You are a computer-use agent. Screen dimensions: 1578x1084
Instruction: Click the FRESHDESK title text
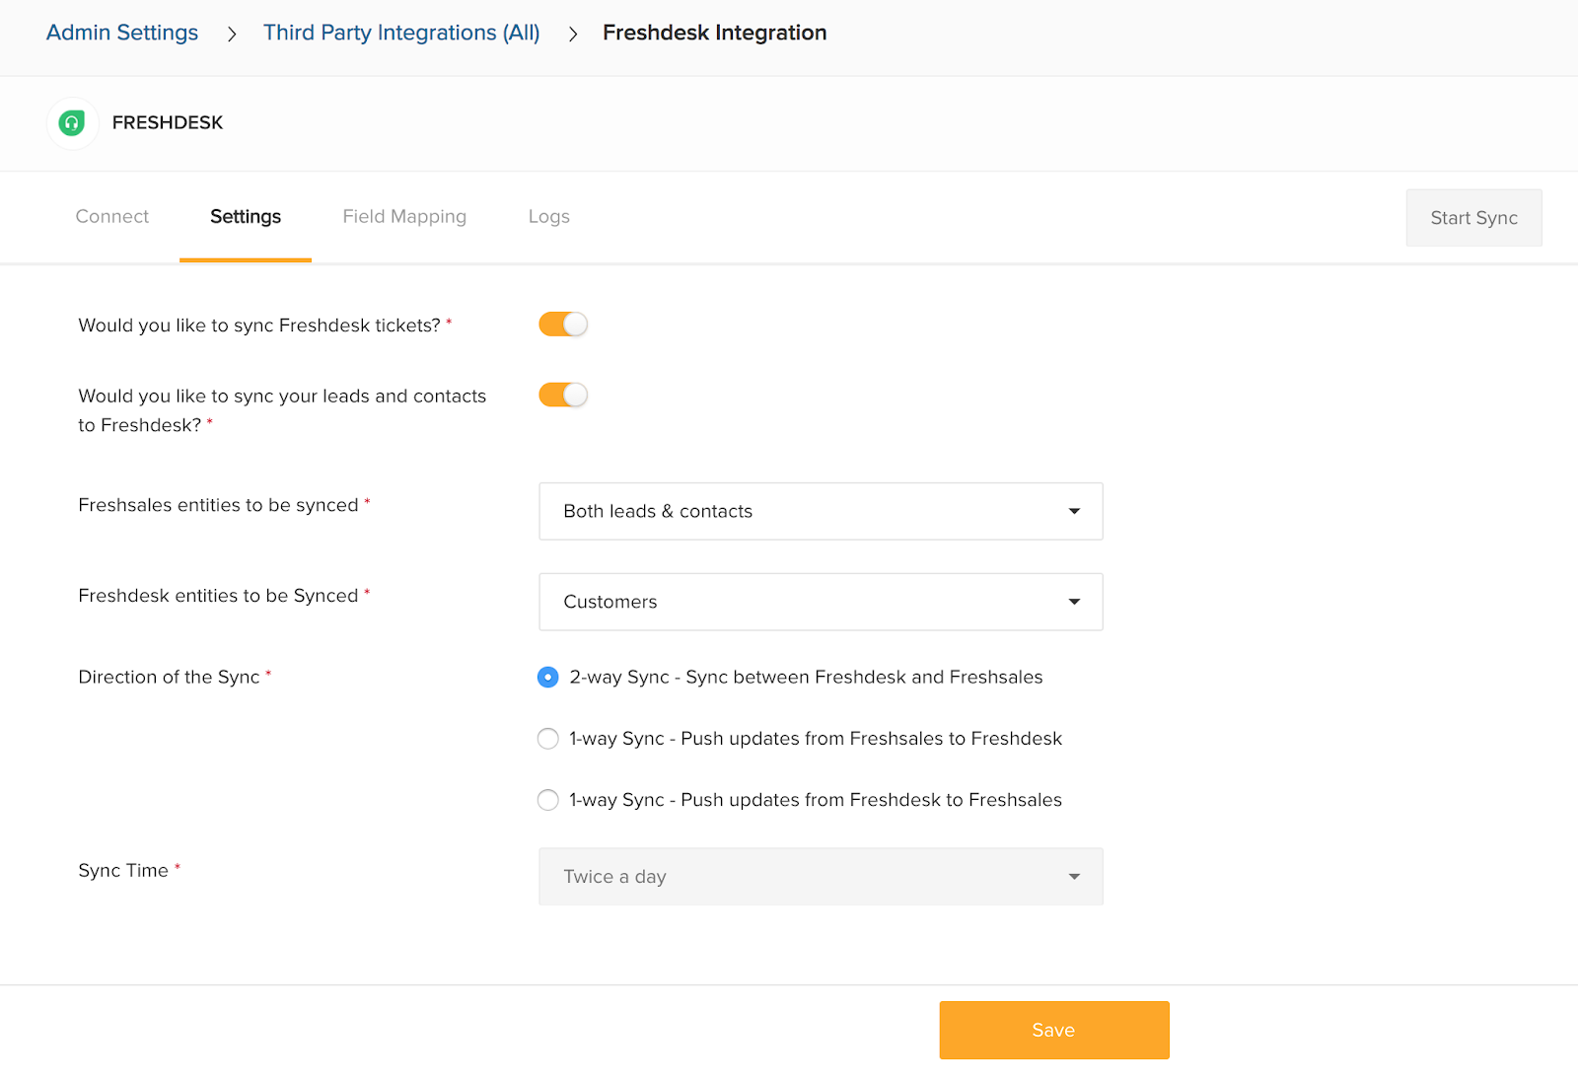click(168, 123)
